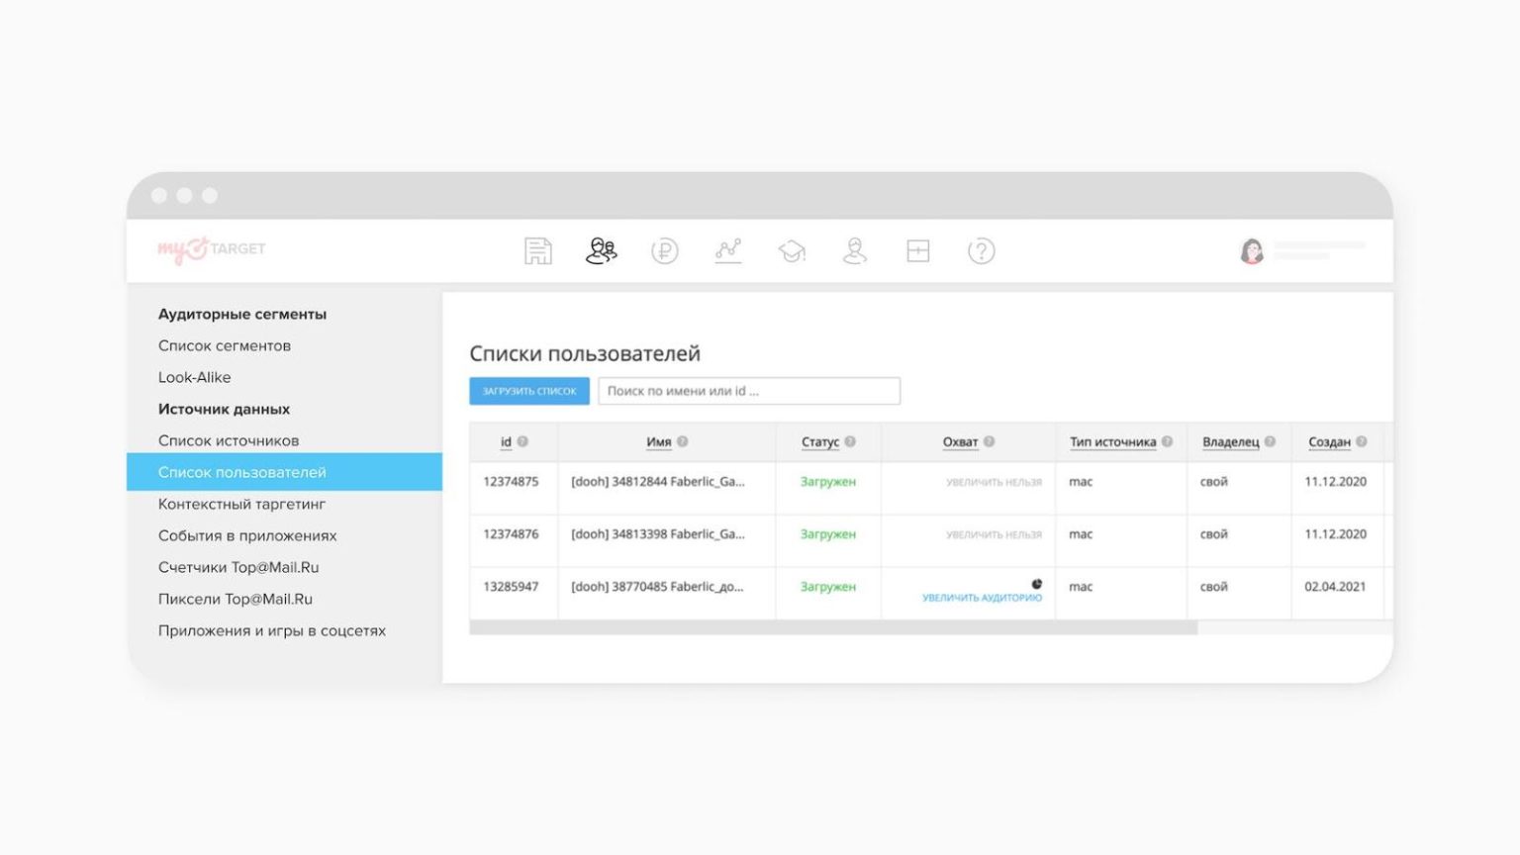
Task: Open the Campaigns icon in top navigation
Action: (538, 251)
